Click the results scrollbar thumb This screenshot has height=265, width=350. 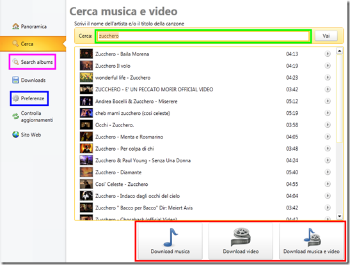pyautogui.click(x=340, y=98)
